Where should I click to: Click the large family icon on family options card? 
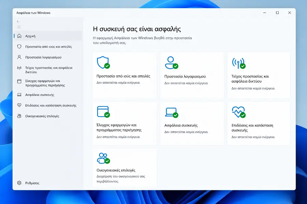(103, 158)
